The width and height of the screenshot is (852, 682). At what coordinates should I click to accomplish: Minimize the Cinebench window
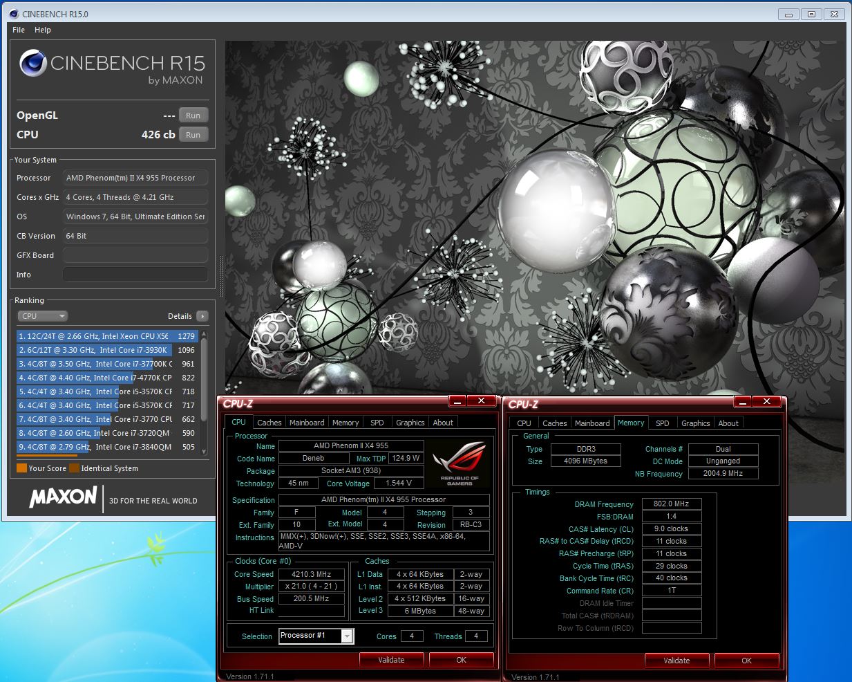[x=788, y=14]
